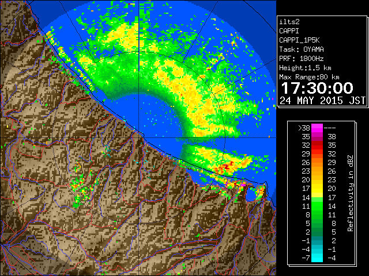The width and height of the screenshot is (369, 276).
Task: Click the 'CAPPI' product label
Action: coord(289,31)
